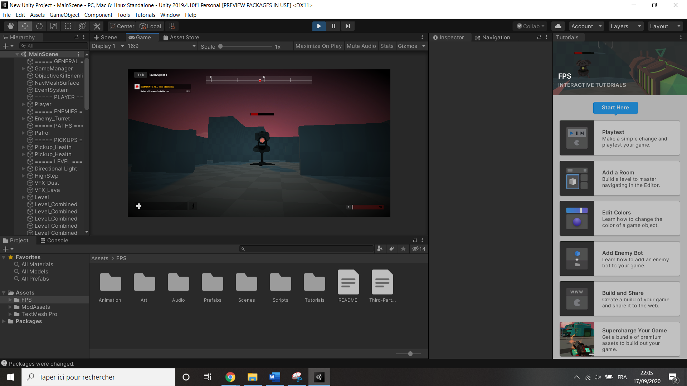Open the Cloud services icon
This screenshot has height=386, width=687.
558,26
